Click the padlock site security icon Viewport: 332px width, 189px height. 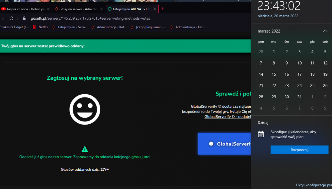pos(24,18)
